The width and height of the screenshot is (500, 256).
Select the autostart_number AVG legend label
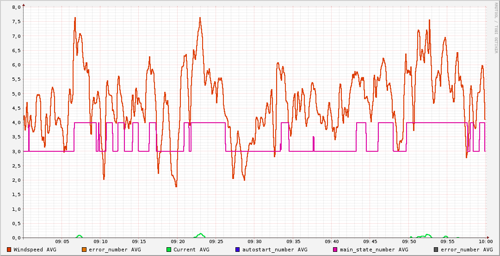tap(274, 250)
